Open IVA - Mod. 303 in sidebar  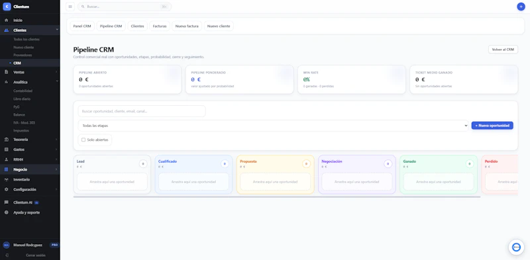(x=24, y=122)
